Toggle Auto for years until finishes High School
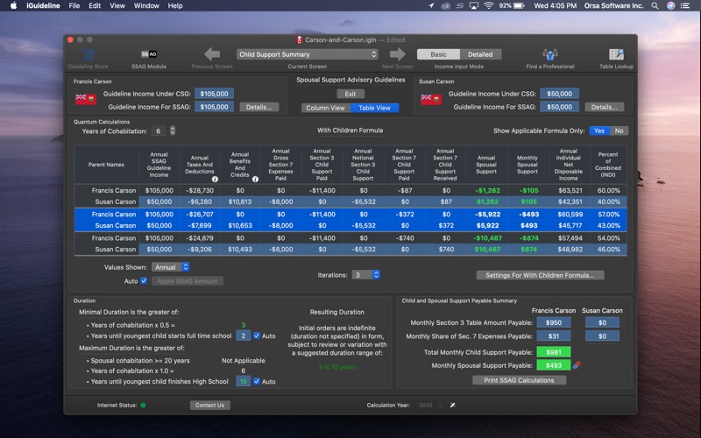Image resolution: width=701 pixels, height=438 pixels. (257, 381)
